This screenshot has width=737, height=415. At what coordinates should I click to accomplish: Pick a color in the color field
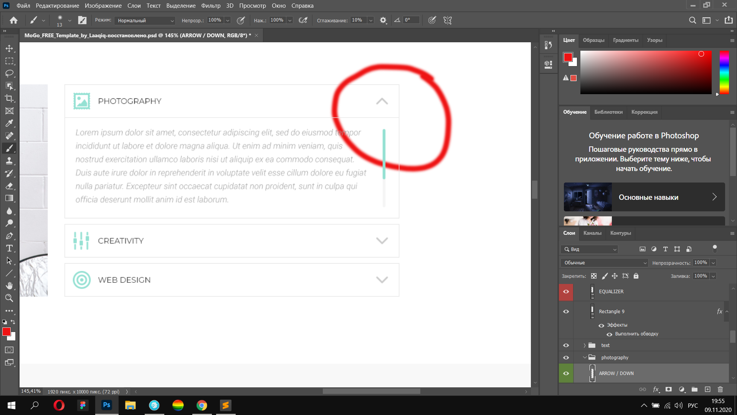646,72
